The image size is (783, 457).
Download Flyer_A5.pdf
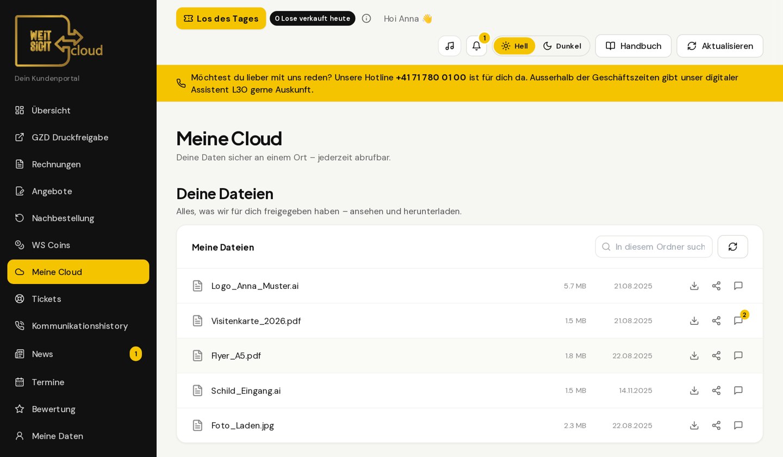click(694, 355)
